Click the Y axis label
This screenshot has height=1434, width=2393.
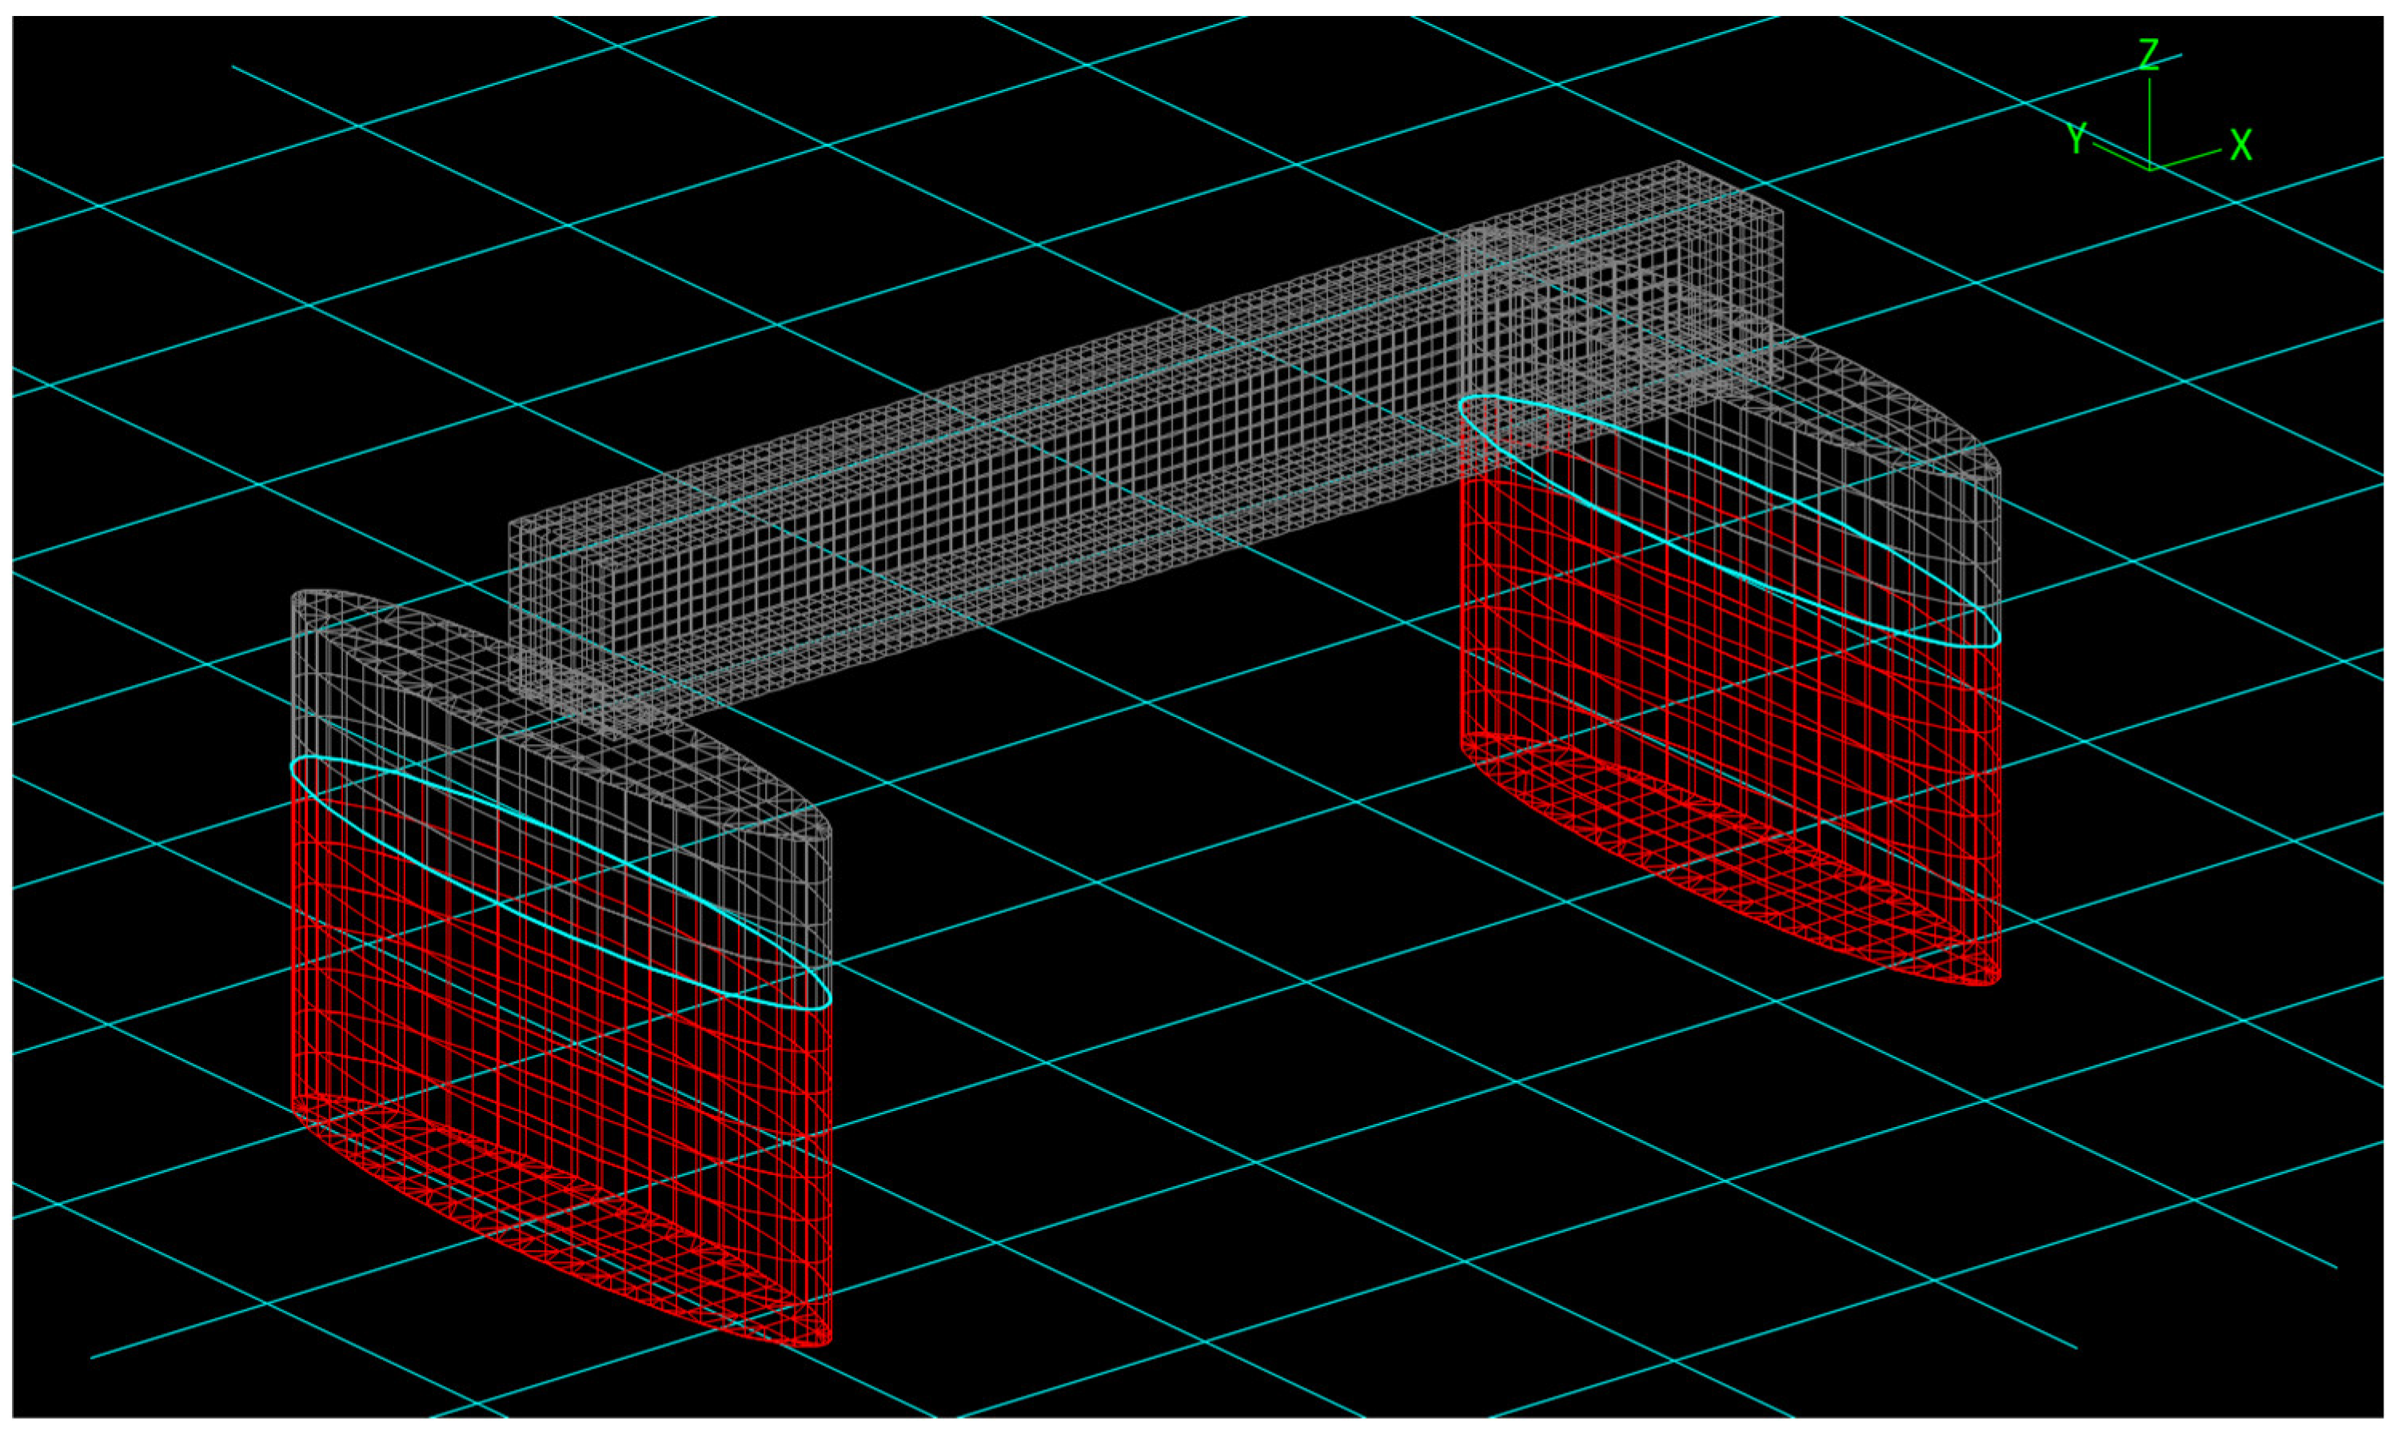2077,138
